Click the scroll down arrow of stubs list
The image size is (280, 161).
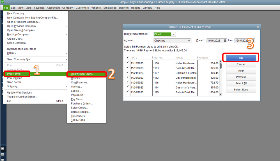pyautogui.click(x=221, y=94)
